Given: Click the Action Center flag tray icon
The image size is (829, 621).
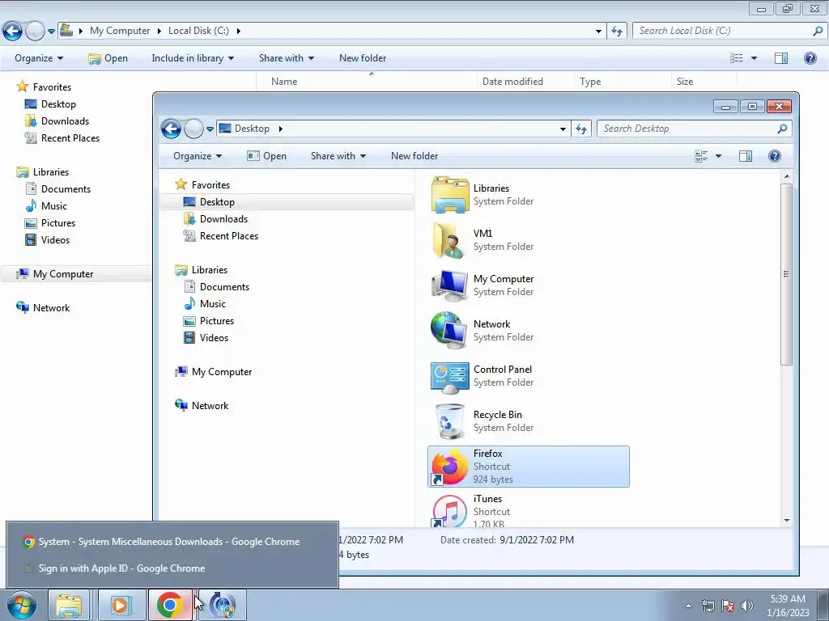Looking at the screenshot, I should tap(728, 606).
